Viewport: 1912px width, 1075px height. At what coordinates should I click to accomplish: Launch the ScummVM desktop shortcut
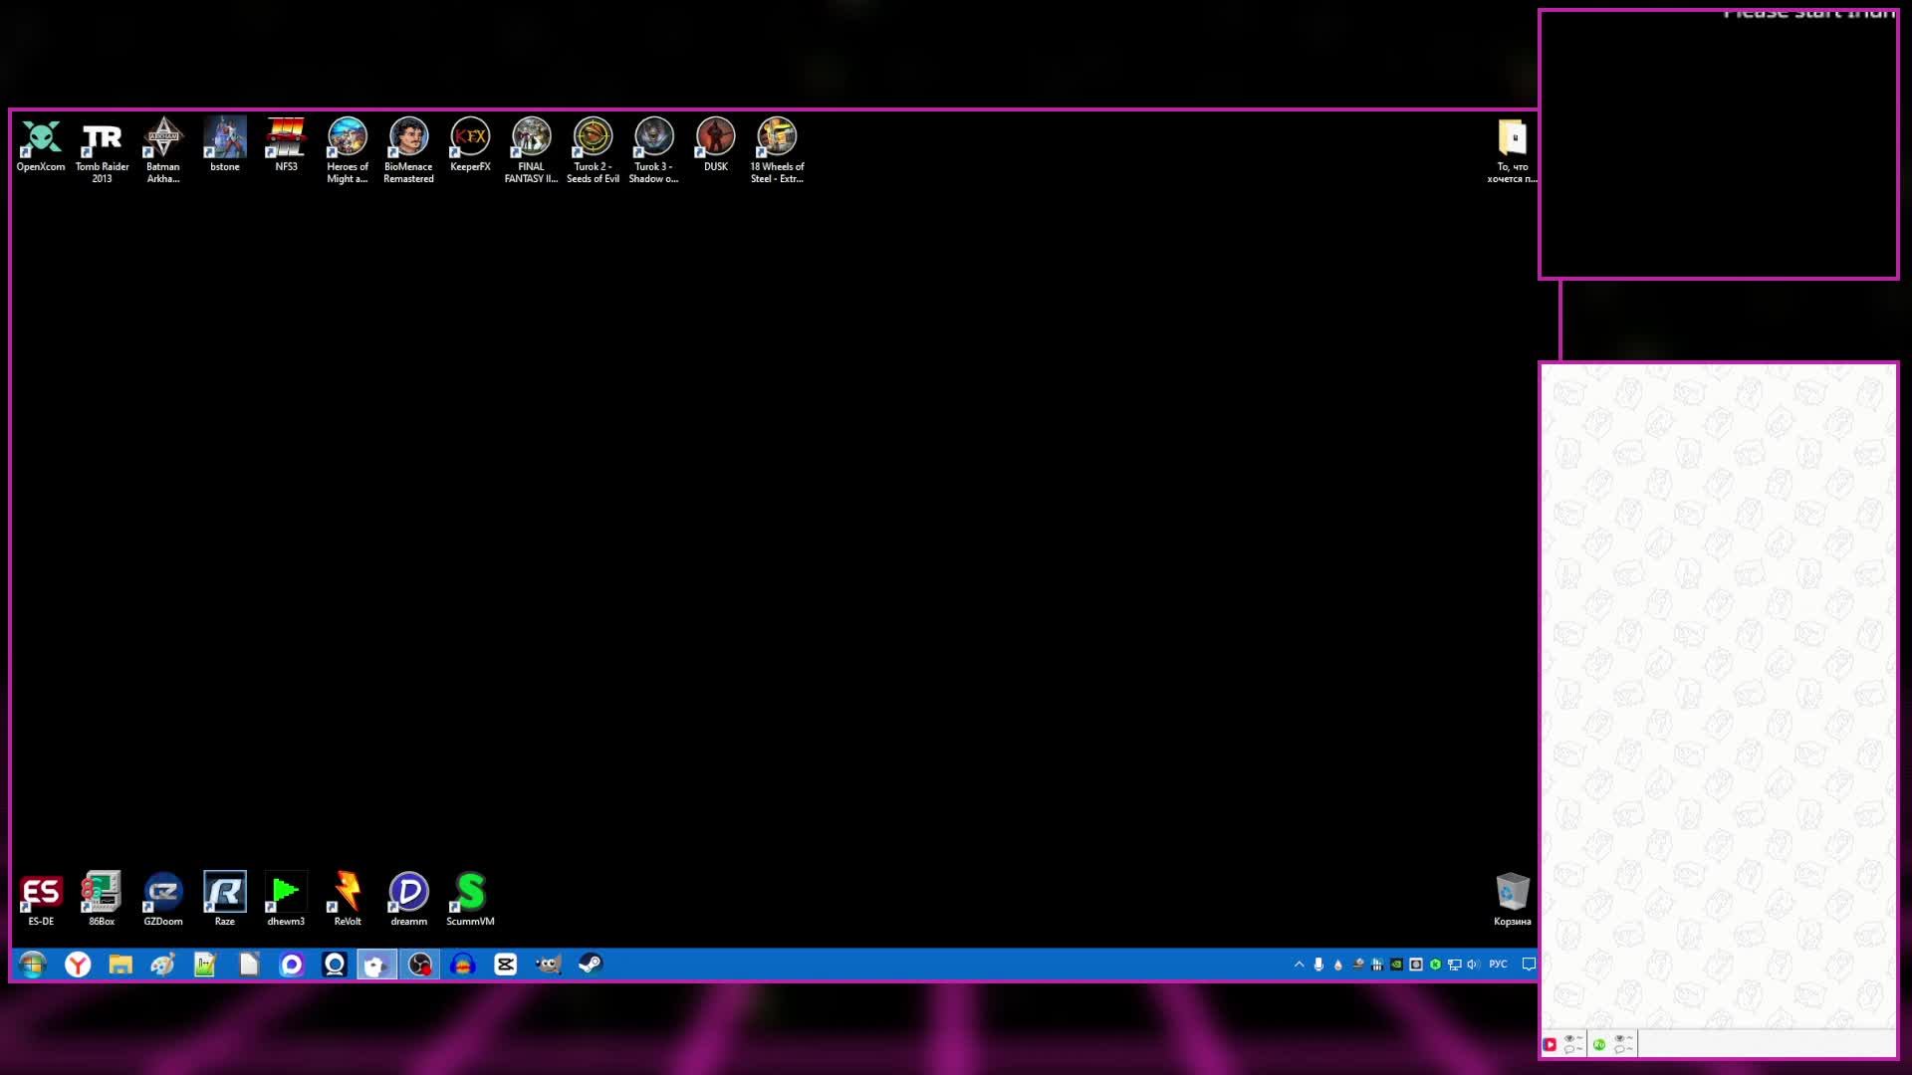[470, 893]
